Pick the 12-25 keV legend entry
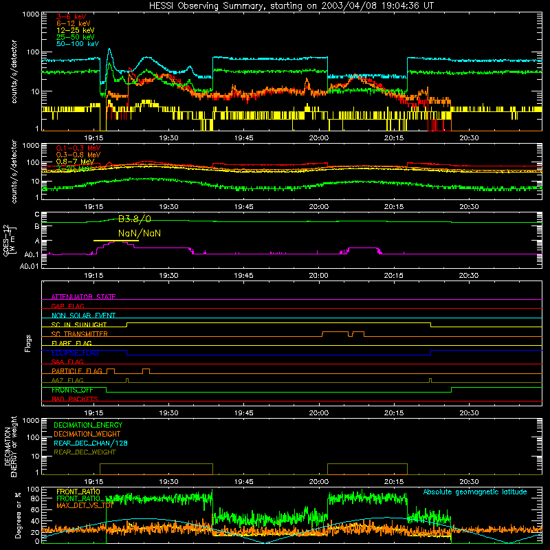The image size is (550, 550). point(76,30)
